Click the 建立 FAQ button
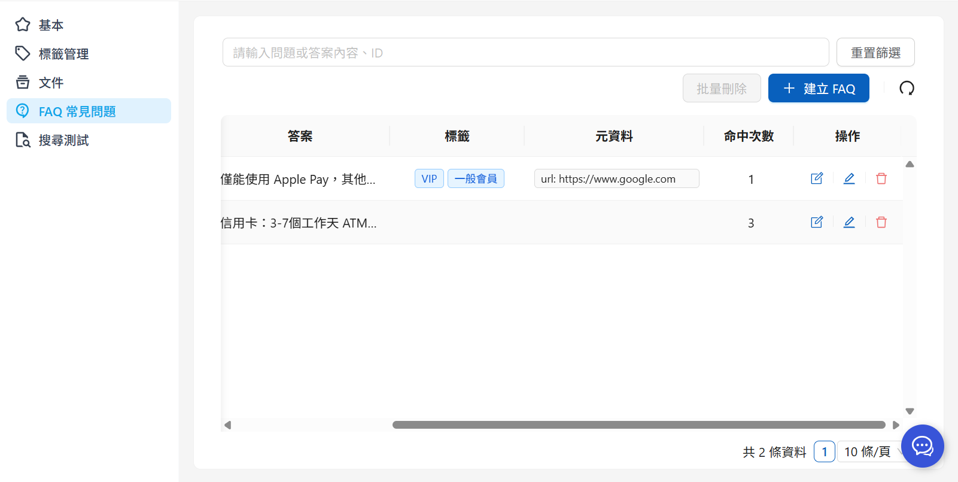 click(818, 89)
